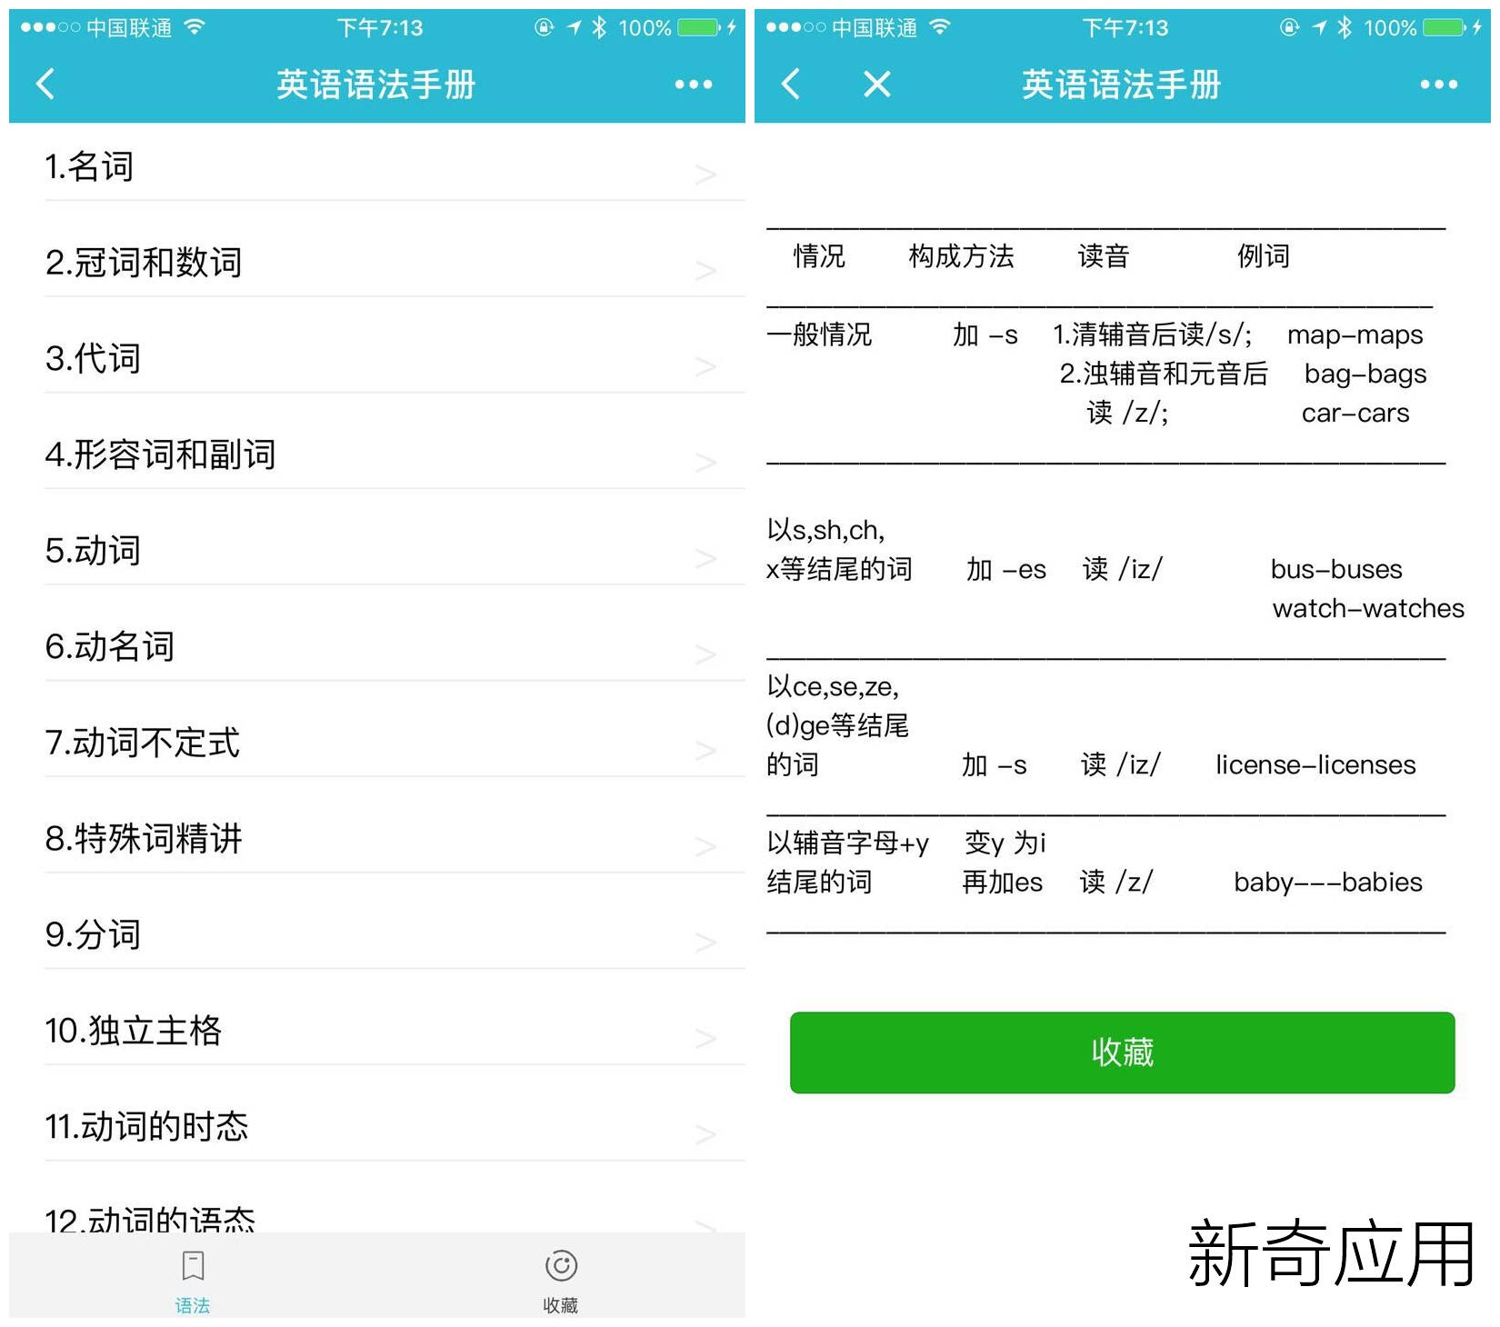Viewport: 1500px width, 1327px height.
Task: Select the example bag–bags
Action: pos(1365,374)
